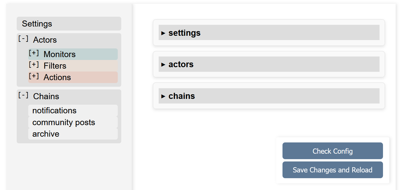The width and height of the screenshot is (402, 190).
Task: Click Save Changes and Reload
Action: tap(332, 170)
